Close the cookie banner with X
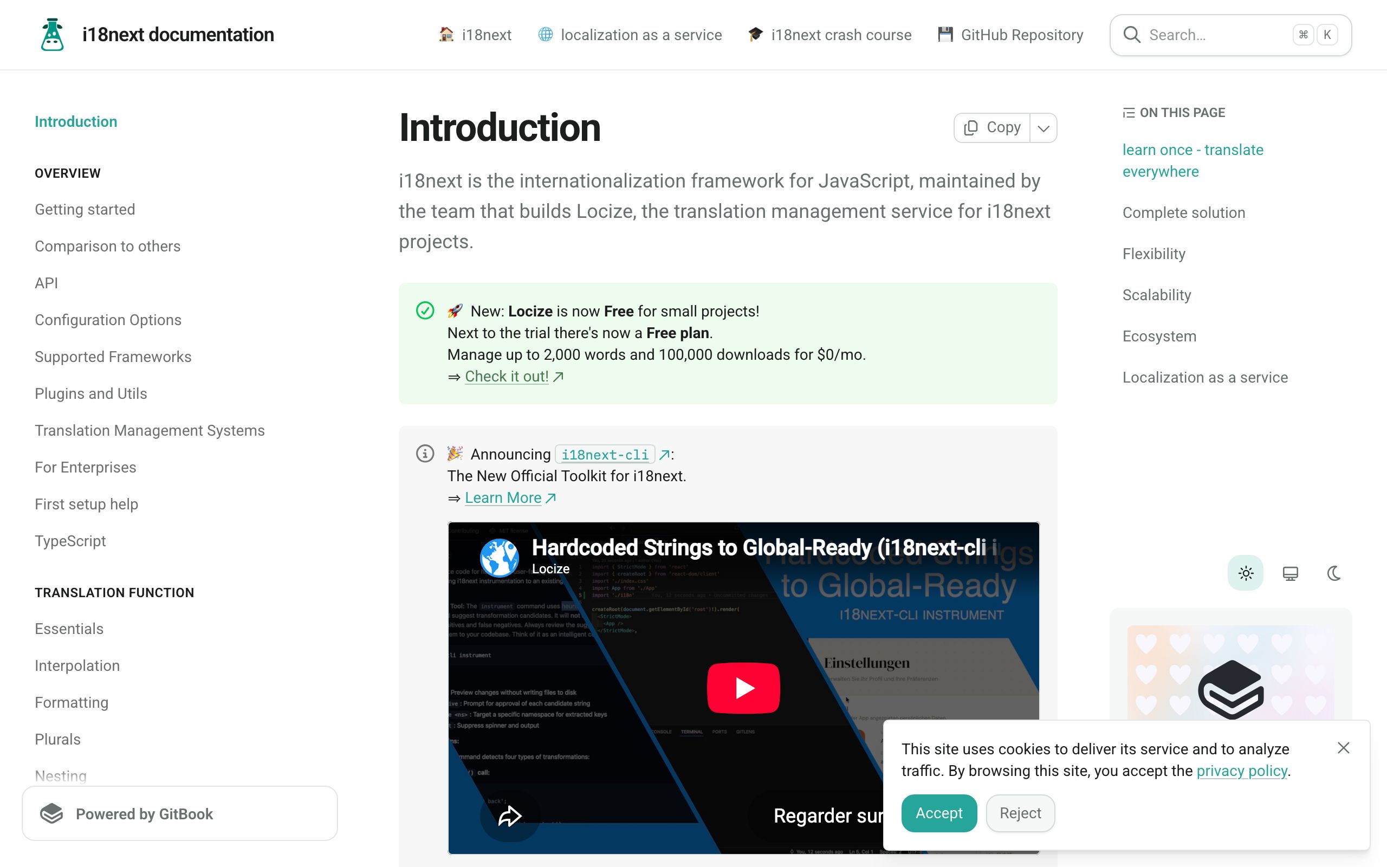Viewport: 1387px width, 867px height. [x=1344, y=748]
